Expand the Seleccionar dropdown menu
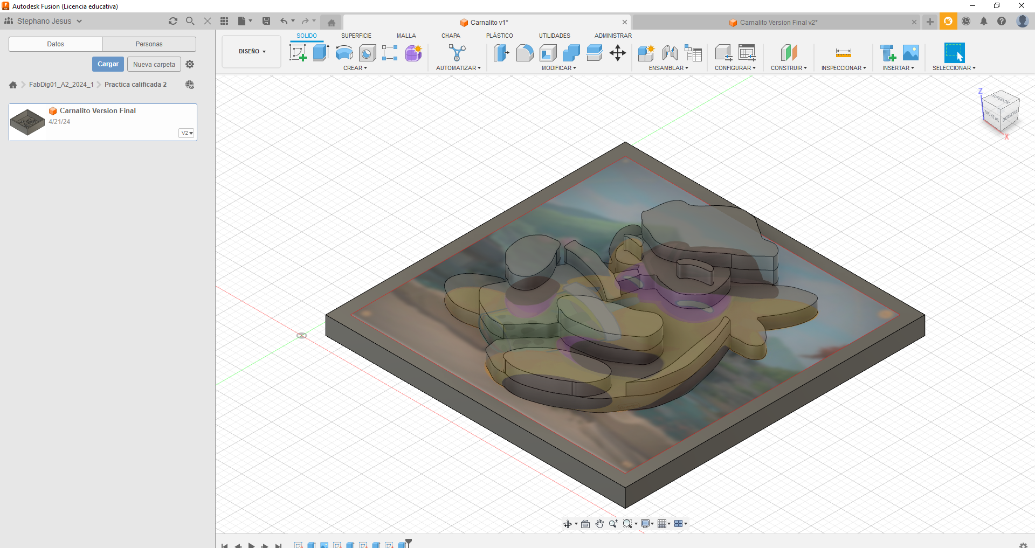 pyautogui.click(x=954, y=68)
